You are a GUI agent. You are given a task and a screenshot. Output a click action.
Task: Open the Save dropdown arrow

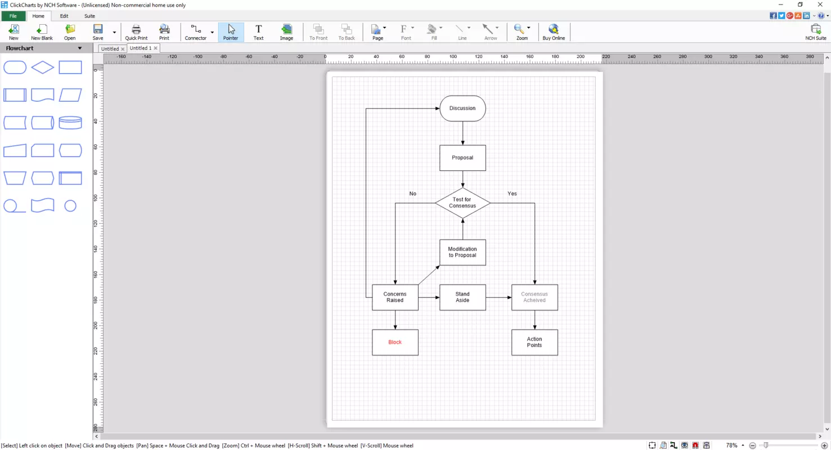pos(114,32)
